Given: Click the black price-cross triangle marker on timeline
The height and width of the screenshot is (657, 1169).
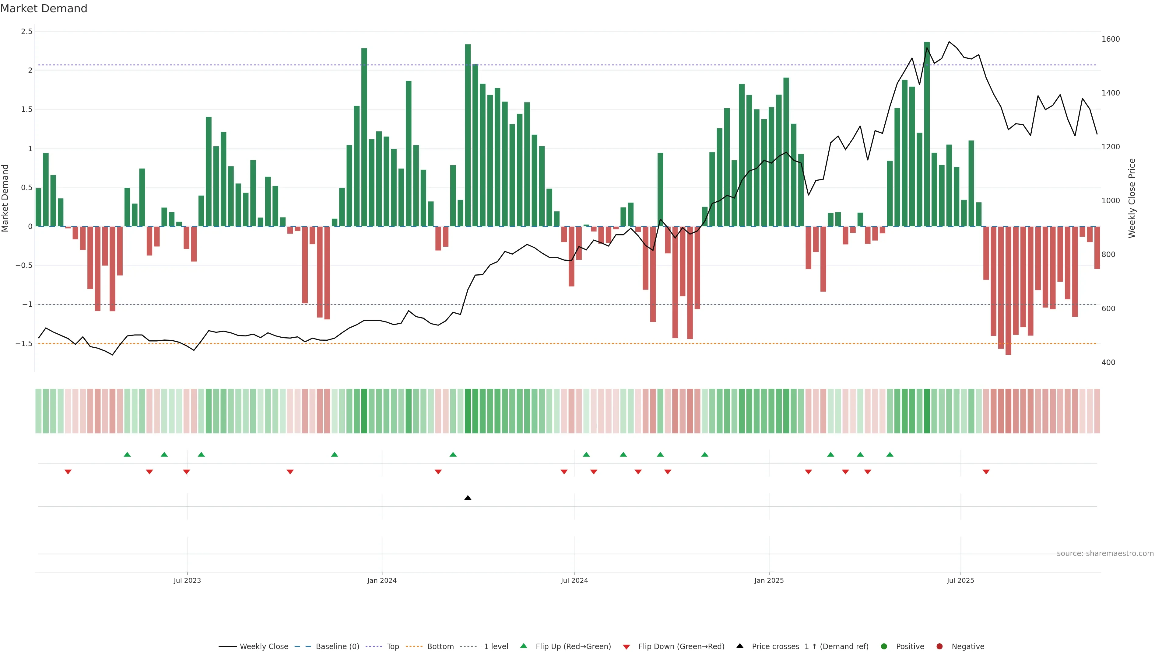Looking at the screenshot, I should point(468,498).
